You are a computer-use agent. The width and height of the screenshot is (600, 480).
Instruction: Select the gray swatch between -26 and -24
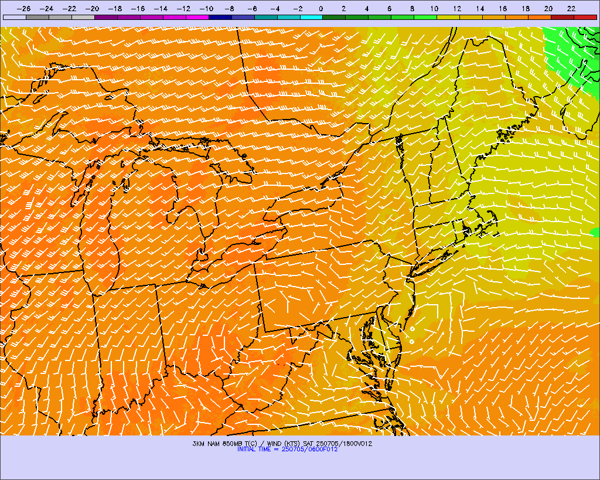(37, 17)
